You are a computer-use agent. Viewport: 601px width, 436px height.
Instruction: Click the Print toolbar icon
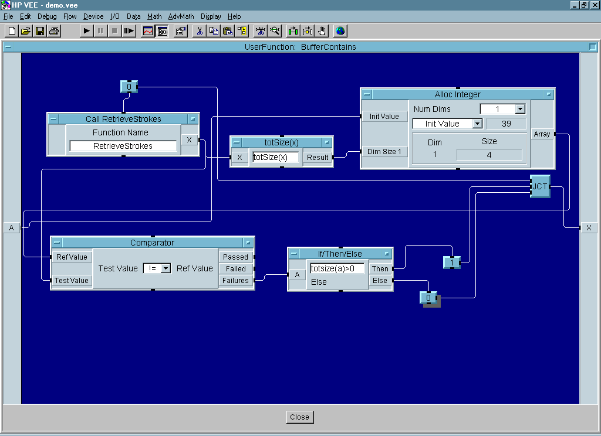tap(54, 30)
